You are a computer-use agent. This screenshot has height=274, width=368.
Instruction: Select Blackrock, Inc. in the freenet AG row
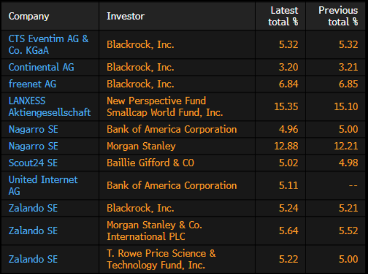[x=140, y=84]
